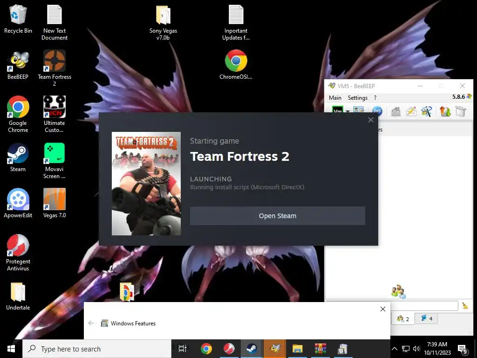Open Task View on the taskbar

183,349
